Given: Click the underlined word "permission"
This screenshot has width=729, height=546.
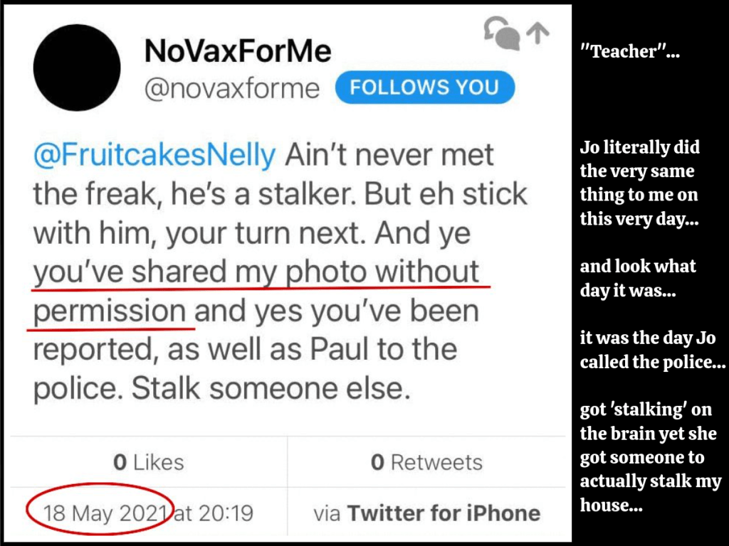Looking at the screenshot, I should (x=110, y=311).
